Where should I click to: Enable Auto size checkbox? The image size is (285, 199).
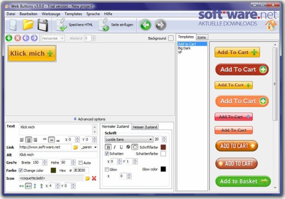coord(81,163)
